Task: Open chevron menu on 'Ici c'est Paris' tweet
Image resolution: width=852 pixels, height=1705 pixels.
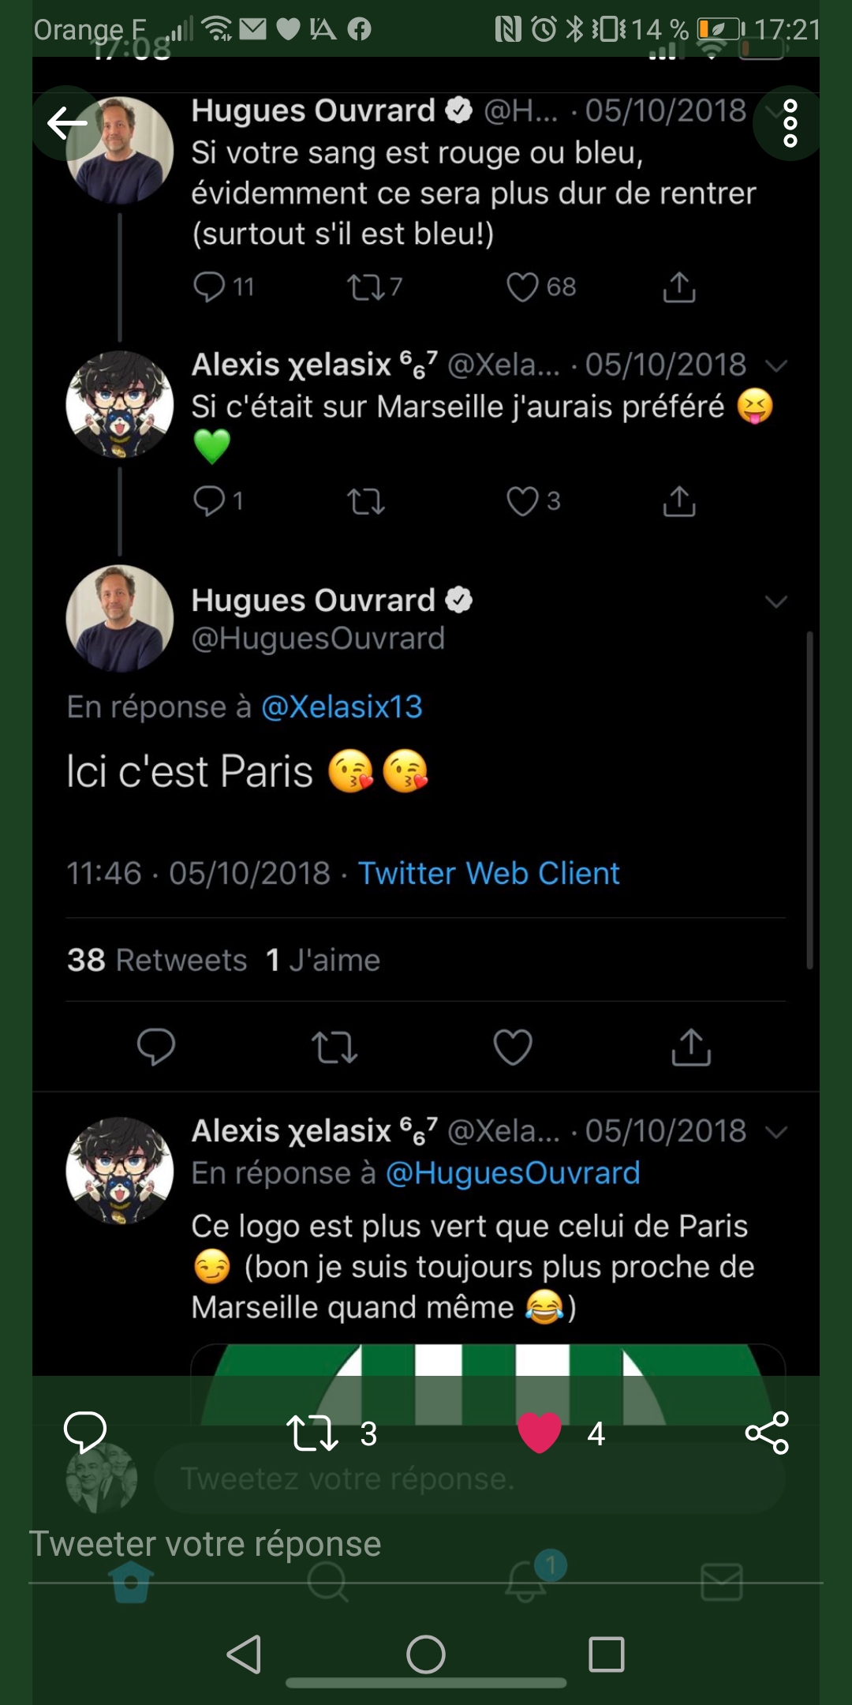Action: click(776, 601)
